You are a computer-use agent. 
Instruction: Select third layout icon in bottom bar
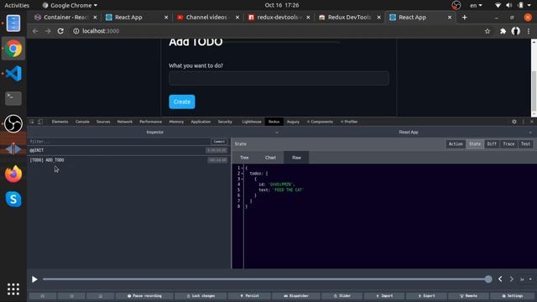pos(101,296)
